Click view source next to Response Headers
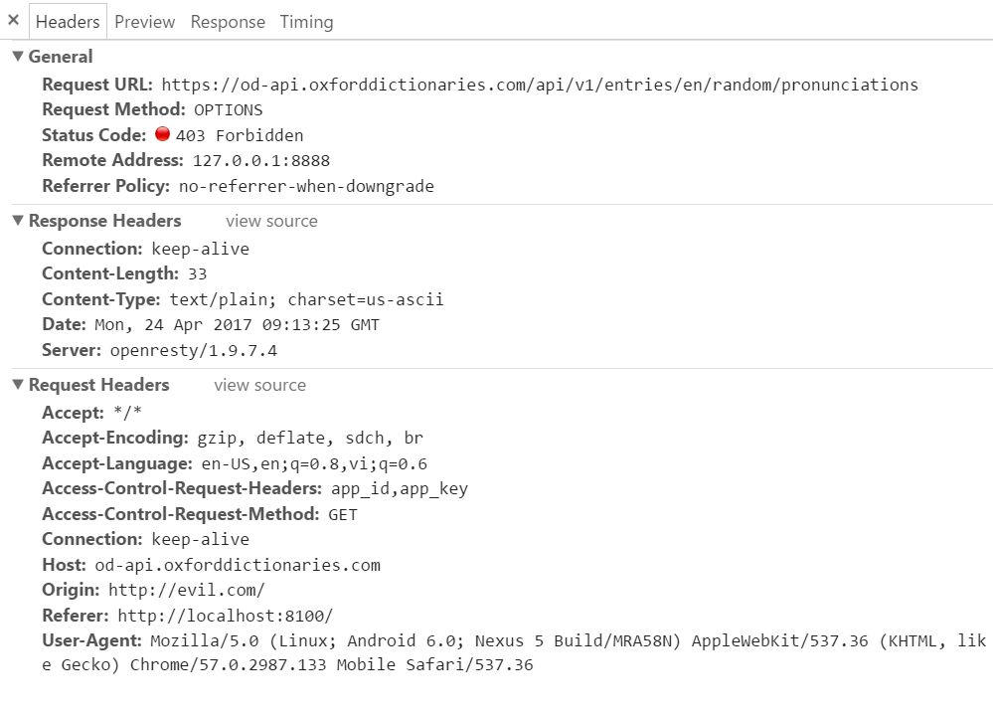 click(x=271, y=221)
